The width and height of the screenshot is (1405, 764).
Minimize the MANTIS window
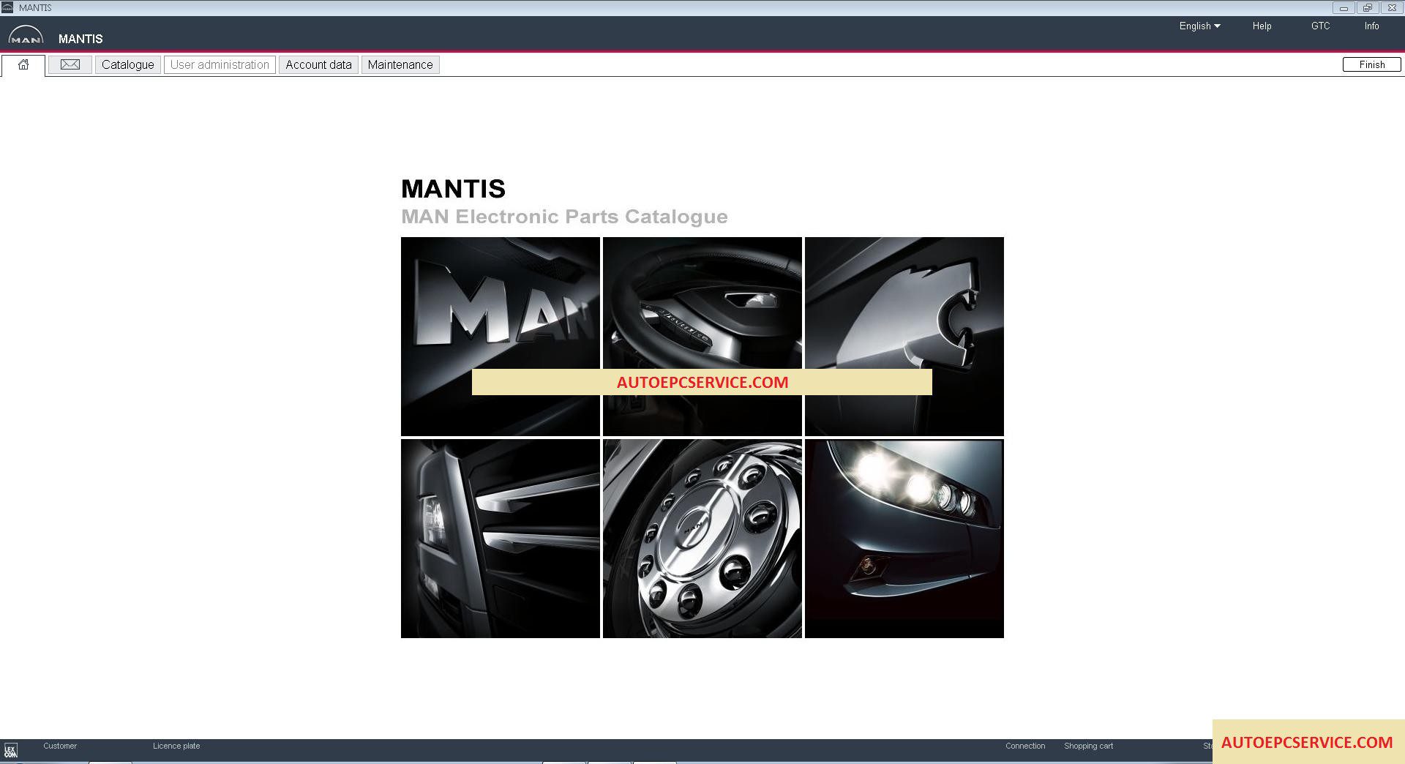[x=1344, y=8]
